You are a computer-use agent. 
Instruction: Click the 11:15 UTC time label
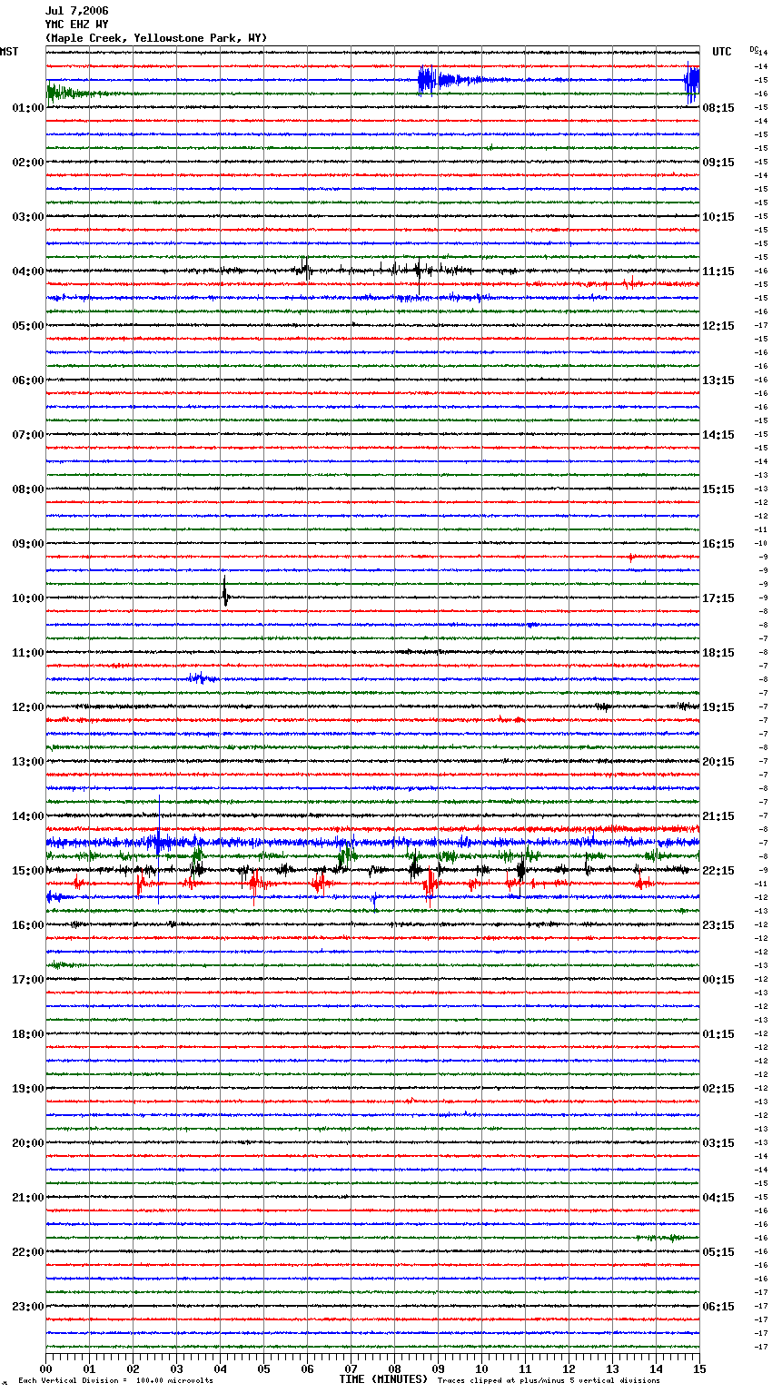click(x=718, y=272)
